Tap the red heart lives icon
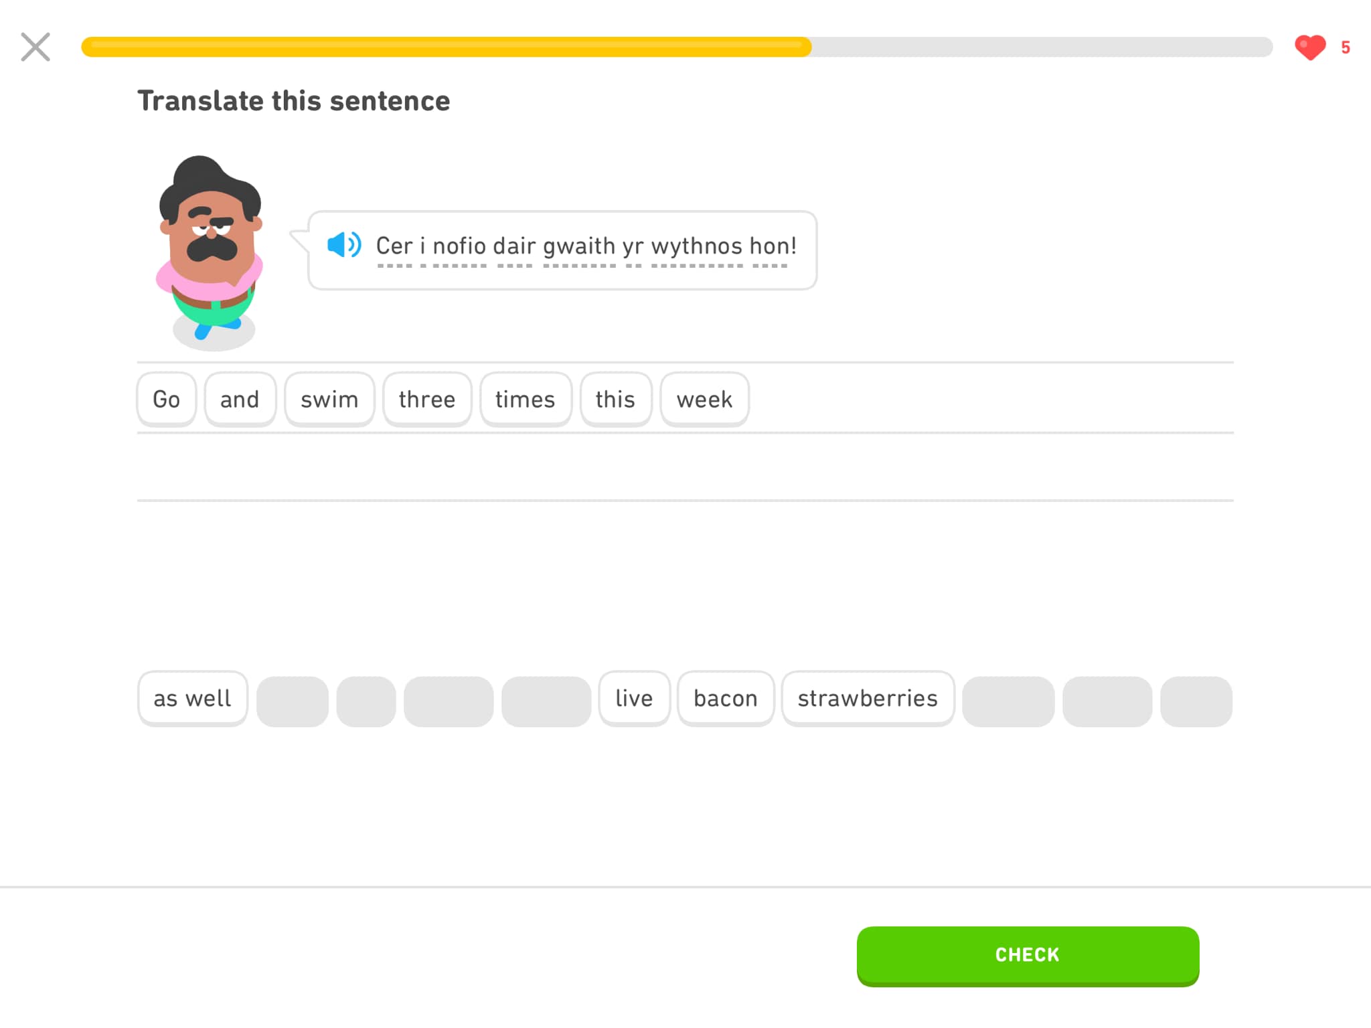Image resolution: width=1371 pixels, height=1028 pixels. [x=1310, y=48]
